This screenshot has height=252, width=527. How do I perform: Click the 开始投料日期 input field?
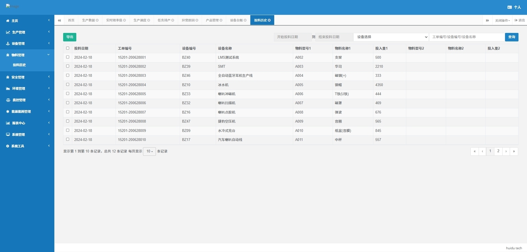(292, 37)
